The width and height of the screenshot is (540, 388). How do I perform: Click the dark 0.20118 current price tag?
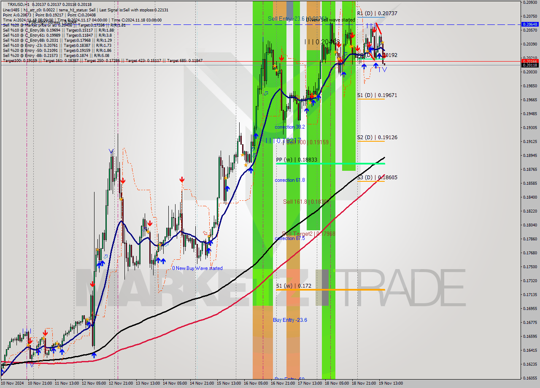530,65
